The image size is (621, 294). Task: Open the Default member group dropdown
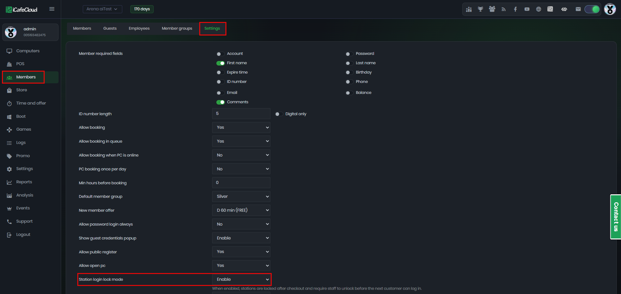coord(241,197)
